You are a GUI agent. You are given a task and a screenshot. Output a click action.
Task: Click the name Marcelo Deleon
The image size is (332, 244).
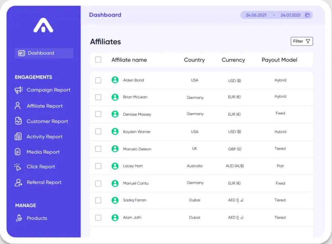(x=137, y=149)
